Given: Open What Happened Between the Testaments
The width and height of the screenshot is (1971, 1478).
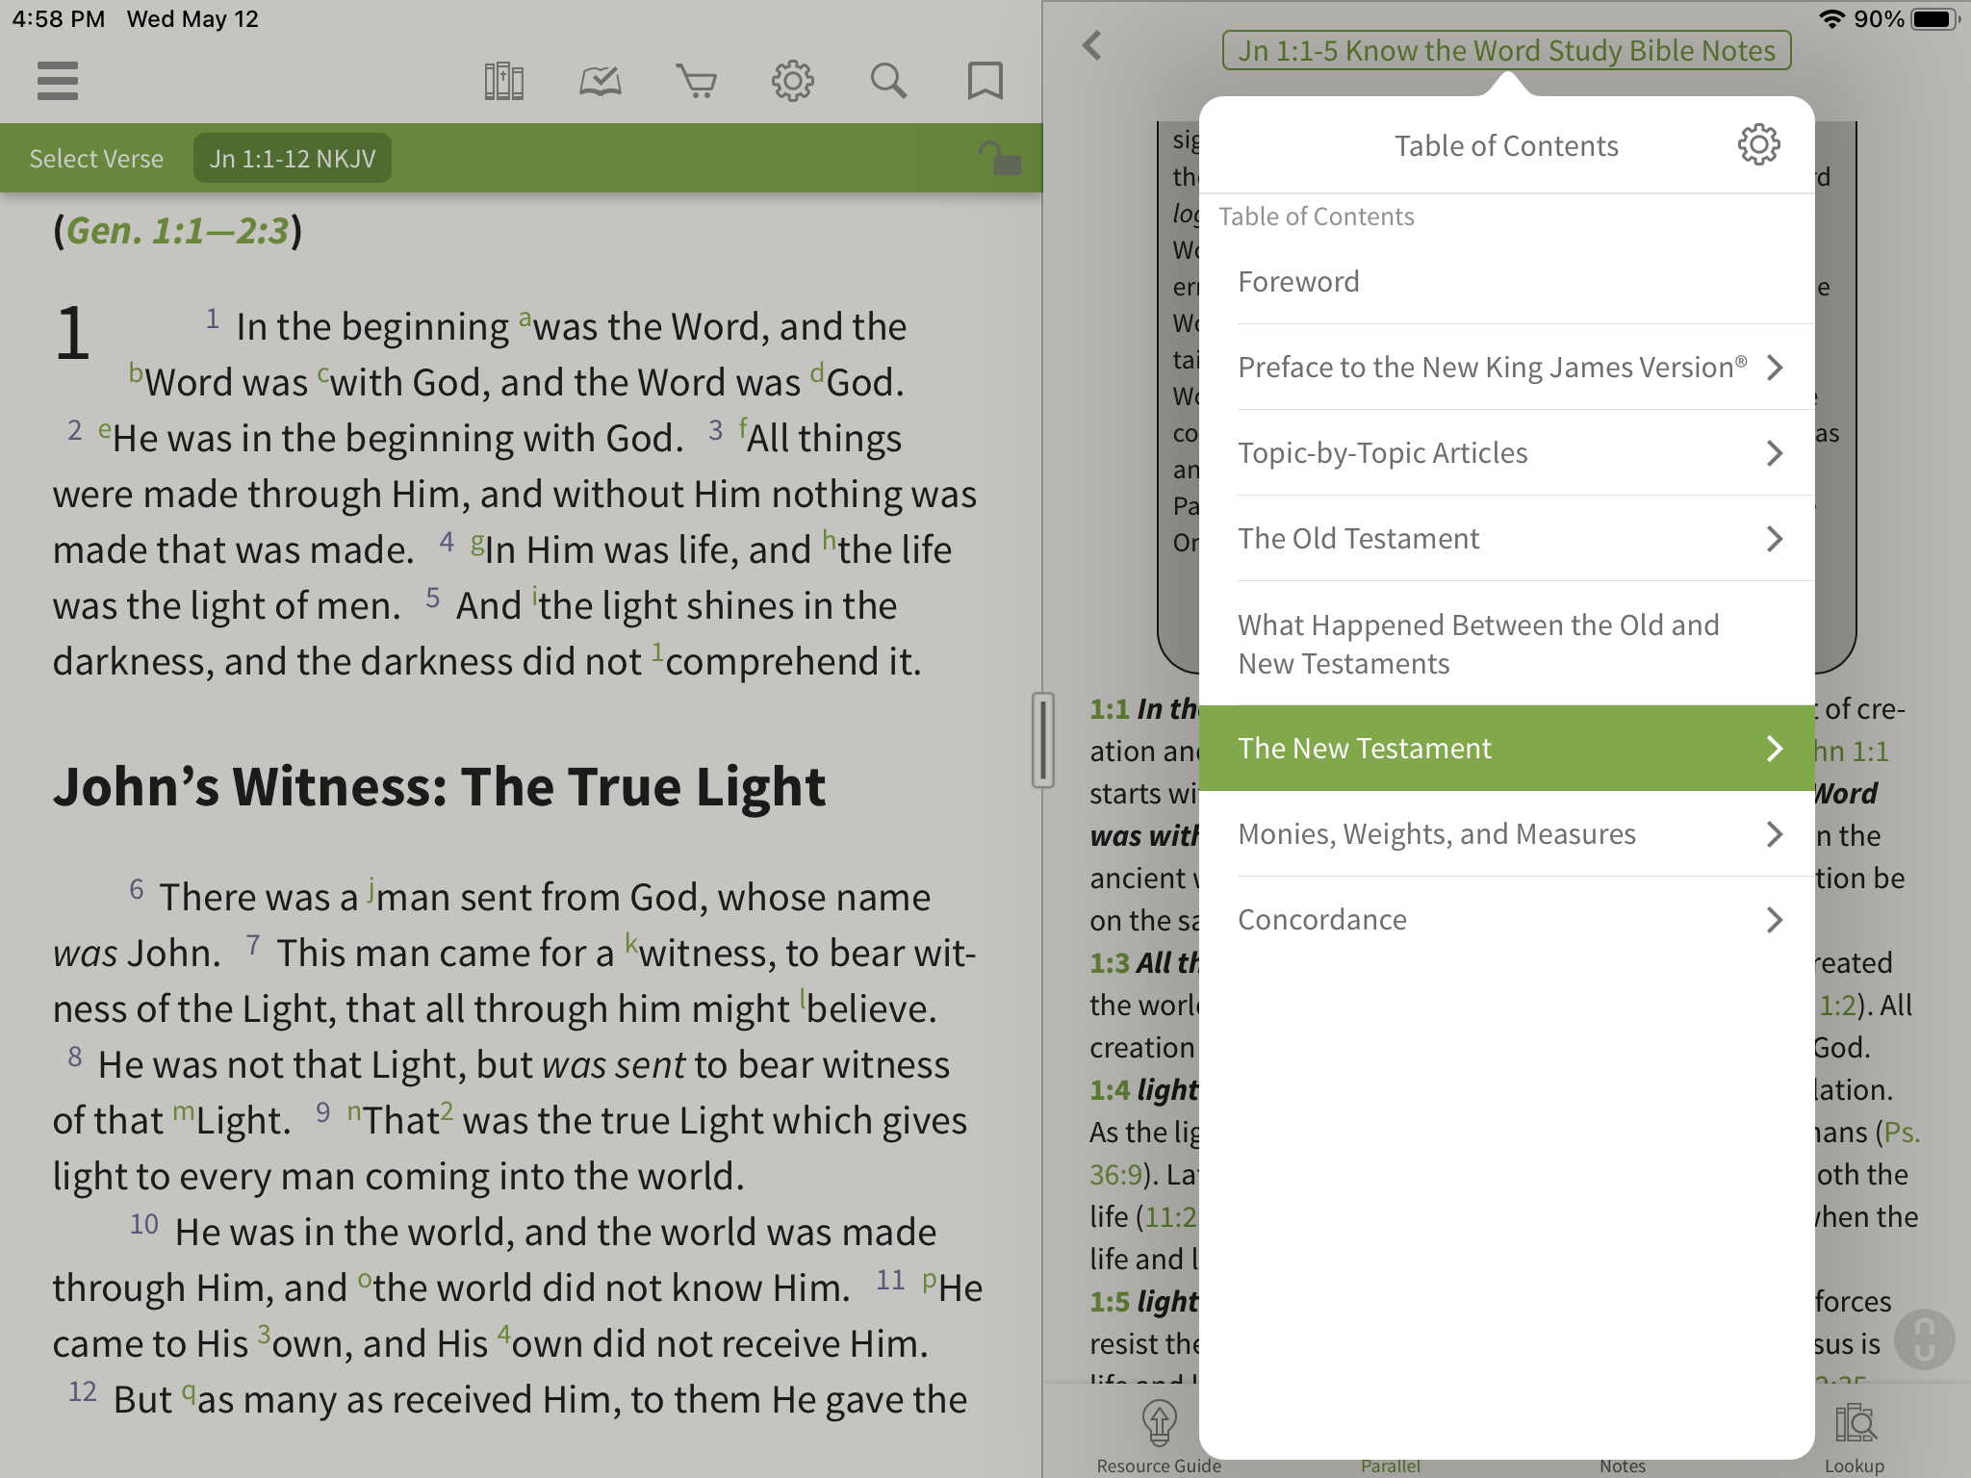Looking at the screenshot, I should tap(1506, 644).
